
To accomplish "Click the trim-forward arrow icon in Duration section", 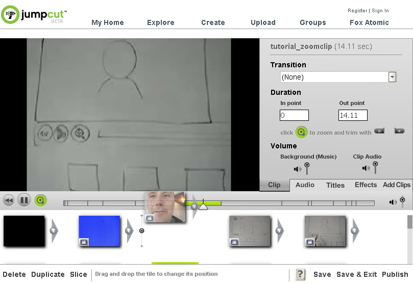I will click(379, 131).
